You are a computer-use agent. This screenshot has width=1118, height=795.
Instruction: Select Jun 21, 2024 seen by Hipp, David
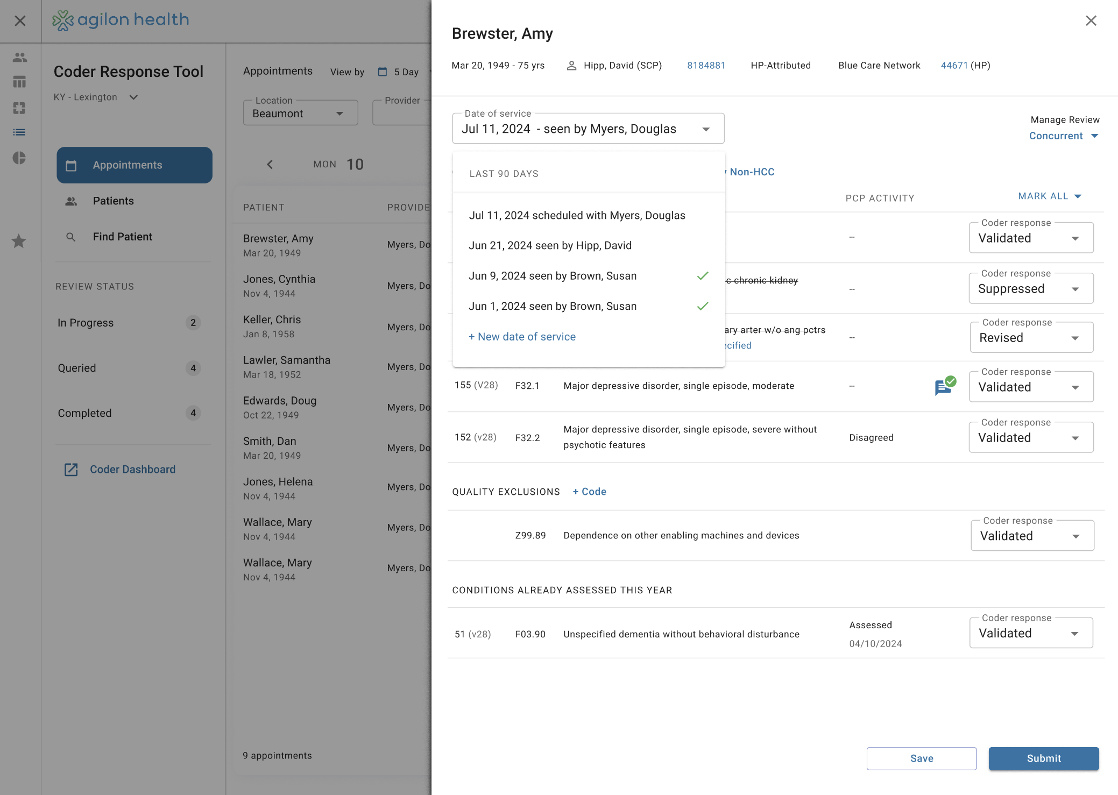tap(589, 246)
